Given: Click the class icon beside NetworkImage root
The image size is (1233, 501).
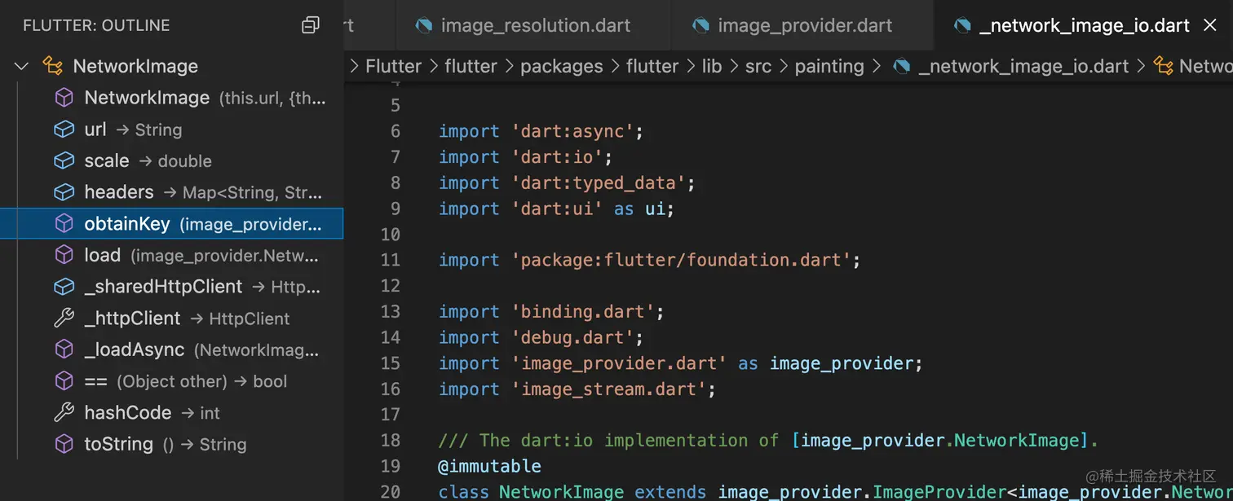Looking at the screenshot, I should tap(53, 66).
